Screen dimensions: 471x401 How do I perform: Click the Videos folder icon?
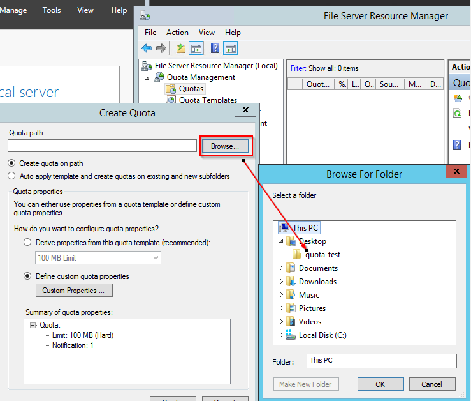[x=291, y=322]
